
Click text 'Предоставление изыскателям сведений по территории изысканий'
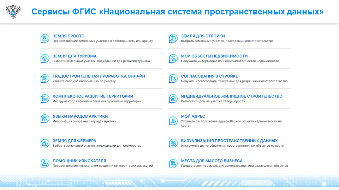pos(103,166)
